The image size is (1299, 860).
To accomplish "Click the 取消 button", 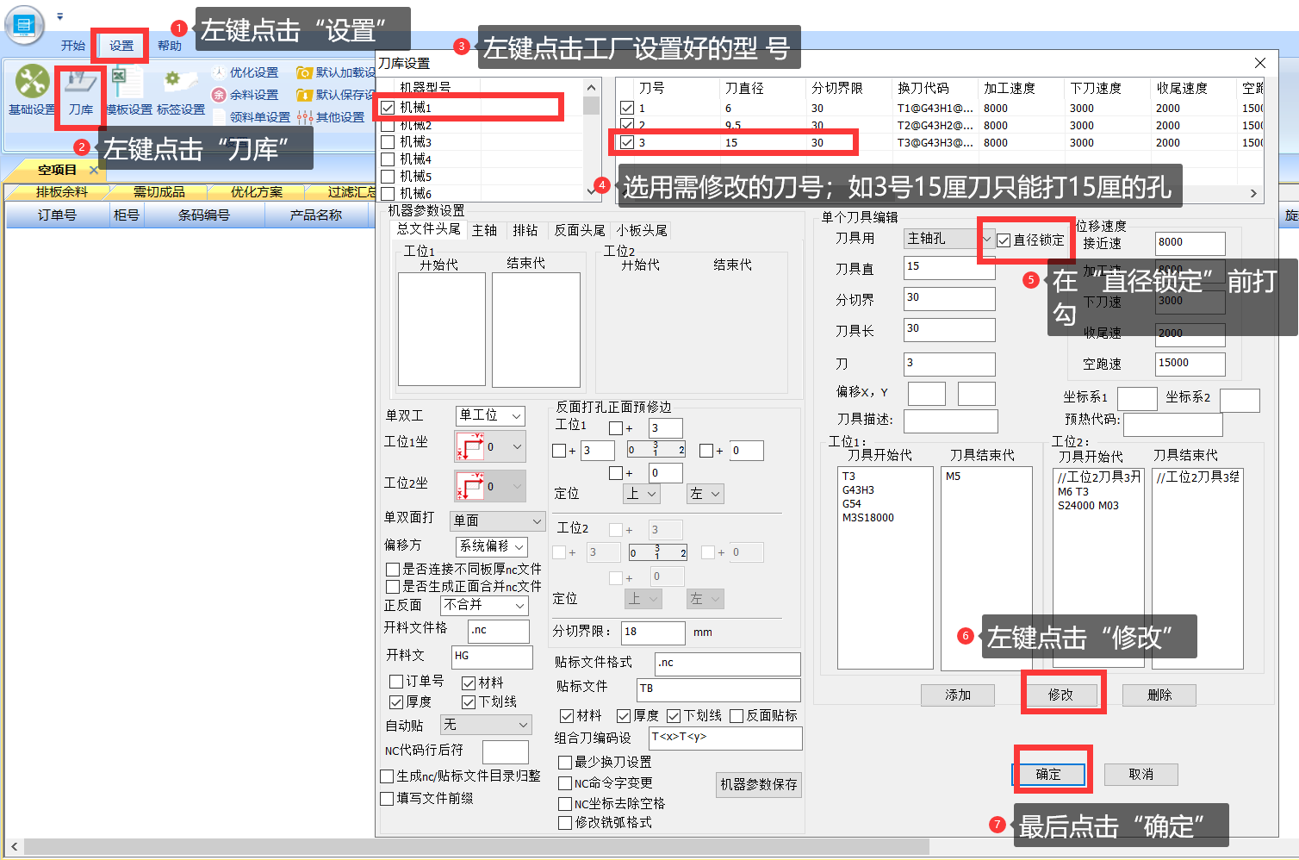I will pos(1141,775).
